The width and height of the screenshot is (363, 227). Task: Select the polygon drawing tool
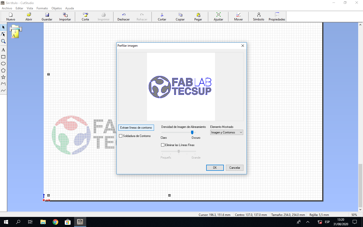3,70
